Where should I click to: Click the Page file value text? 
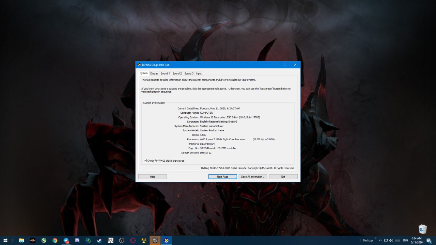(218, 148)
